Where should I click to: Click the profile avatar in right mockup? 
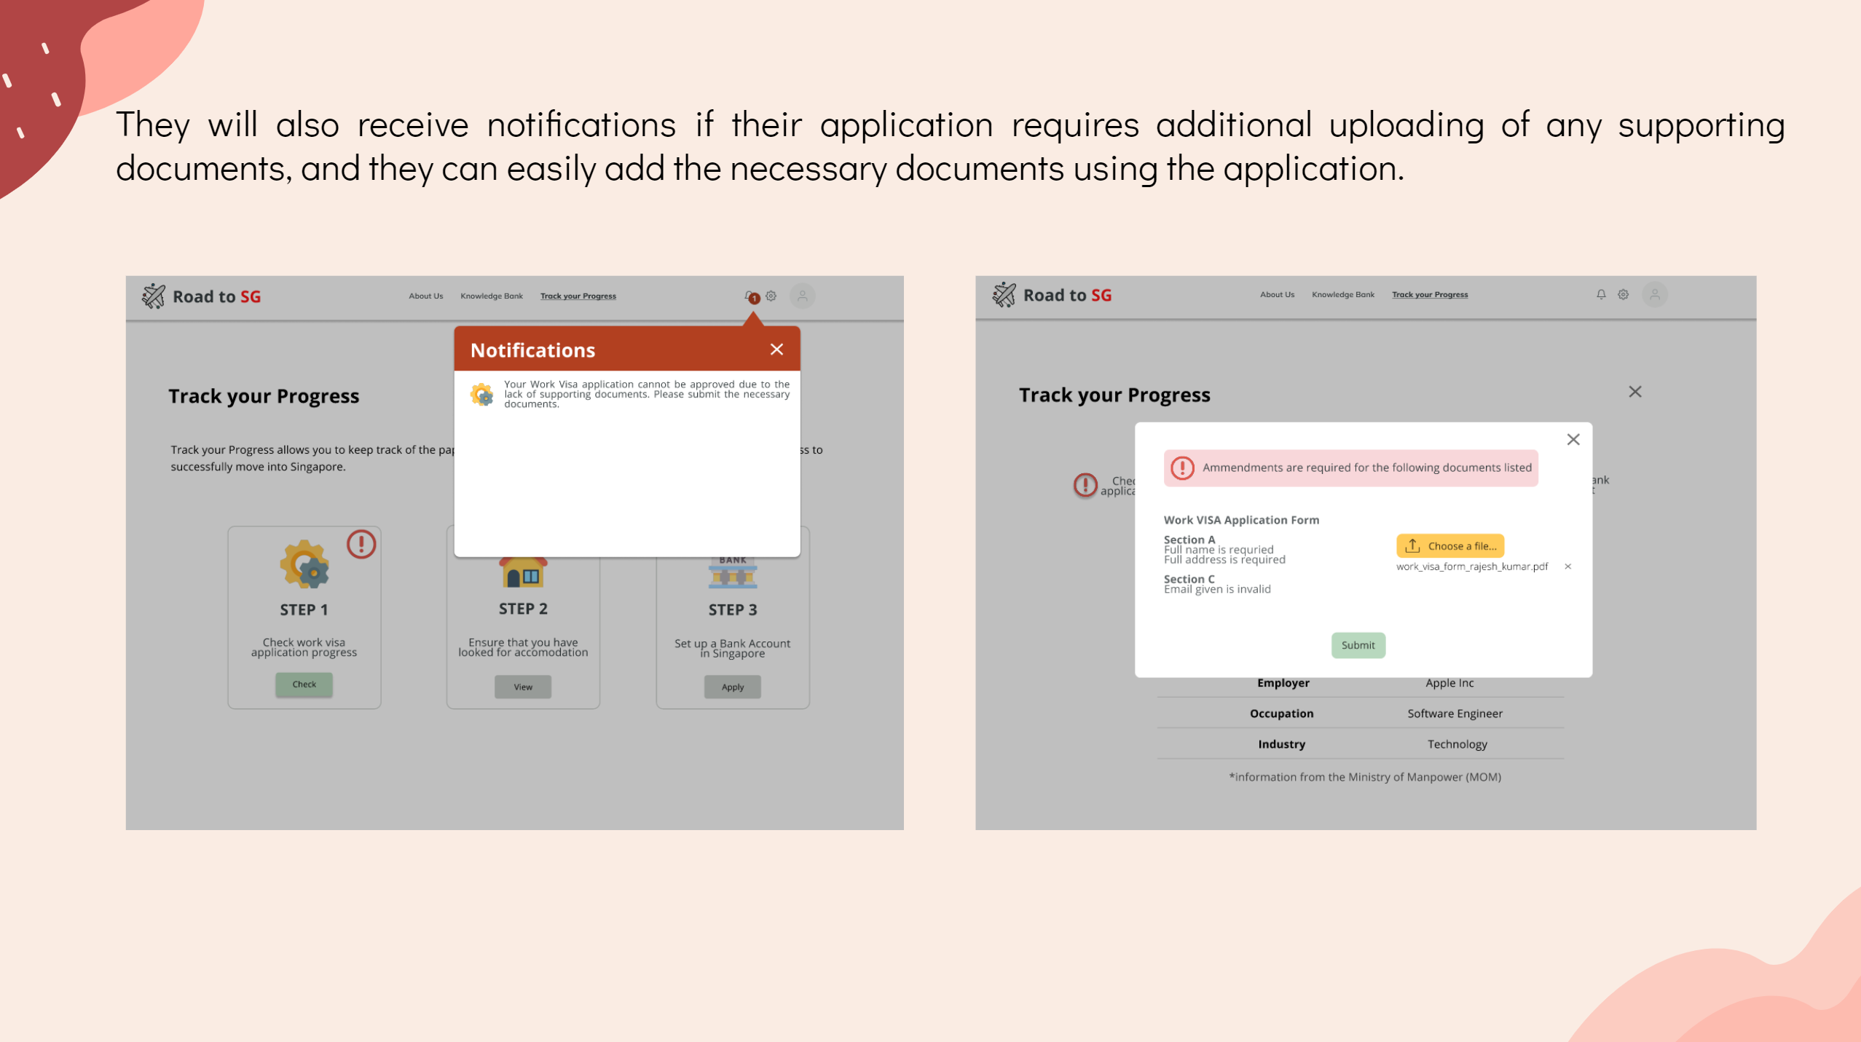pyautogui.click(x=1654, y=294)
